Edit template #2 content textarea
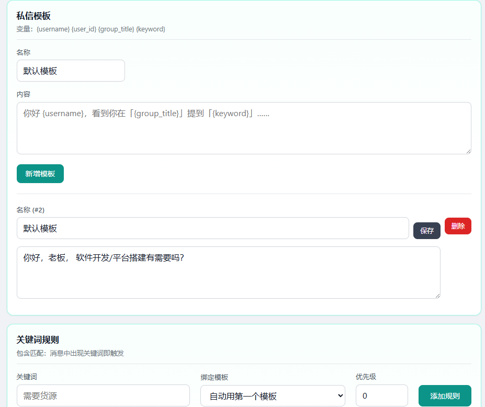 coord(229,273)
